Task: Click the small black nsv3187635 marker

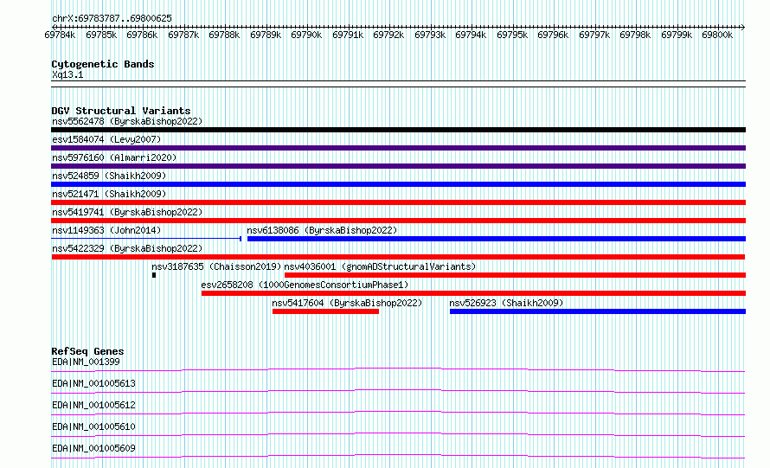Action: point(154,275)
